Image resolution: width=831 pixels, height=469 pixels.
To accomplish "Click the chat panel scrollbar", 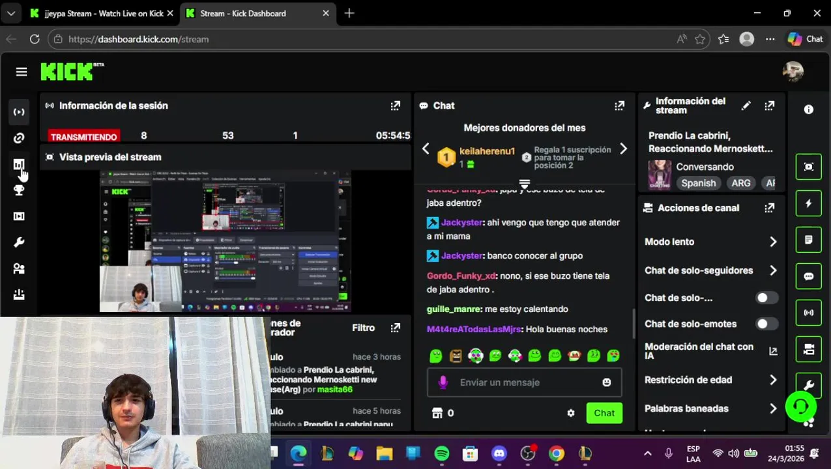I will coord(634,323).
